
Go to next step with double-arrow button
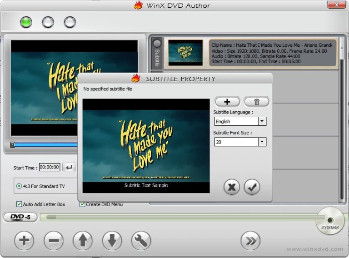click(251, 241)
